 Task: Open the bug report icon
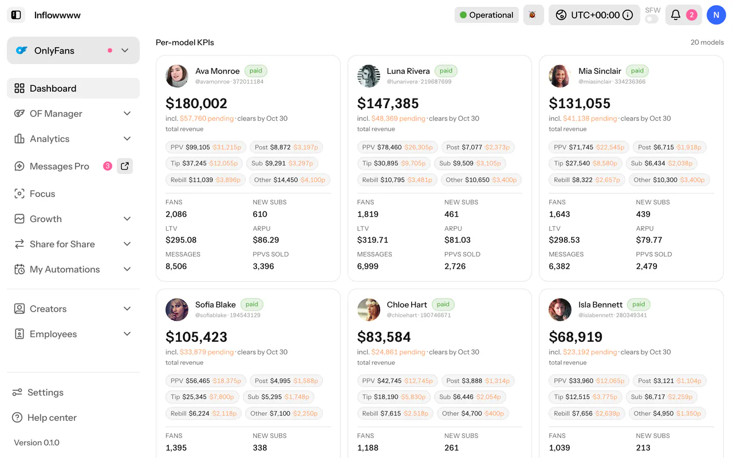pyautogui.click(x=533, y=15)
